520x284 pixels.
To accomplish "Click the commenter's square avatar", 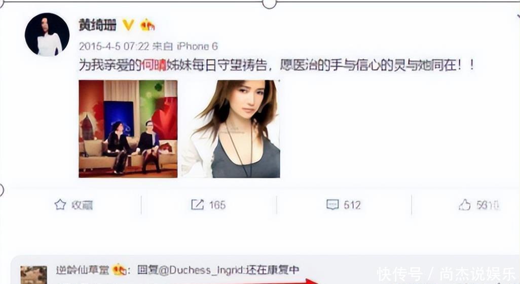I will 33,275.
